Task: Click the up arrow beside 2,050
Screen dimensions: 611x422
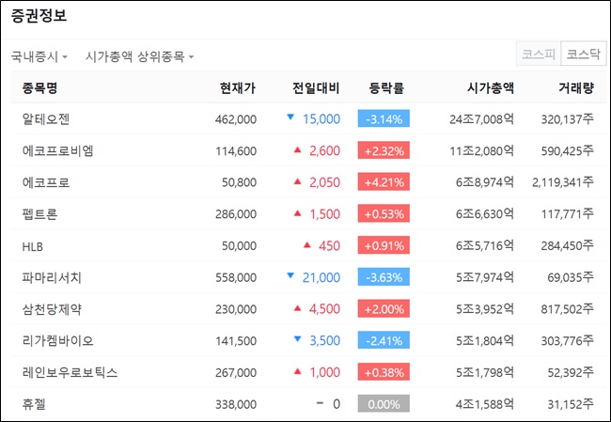Action: click(x=298, y=181)
